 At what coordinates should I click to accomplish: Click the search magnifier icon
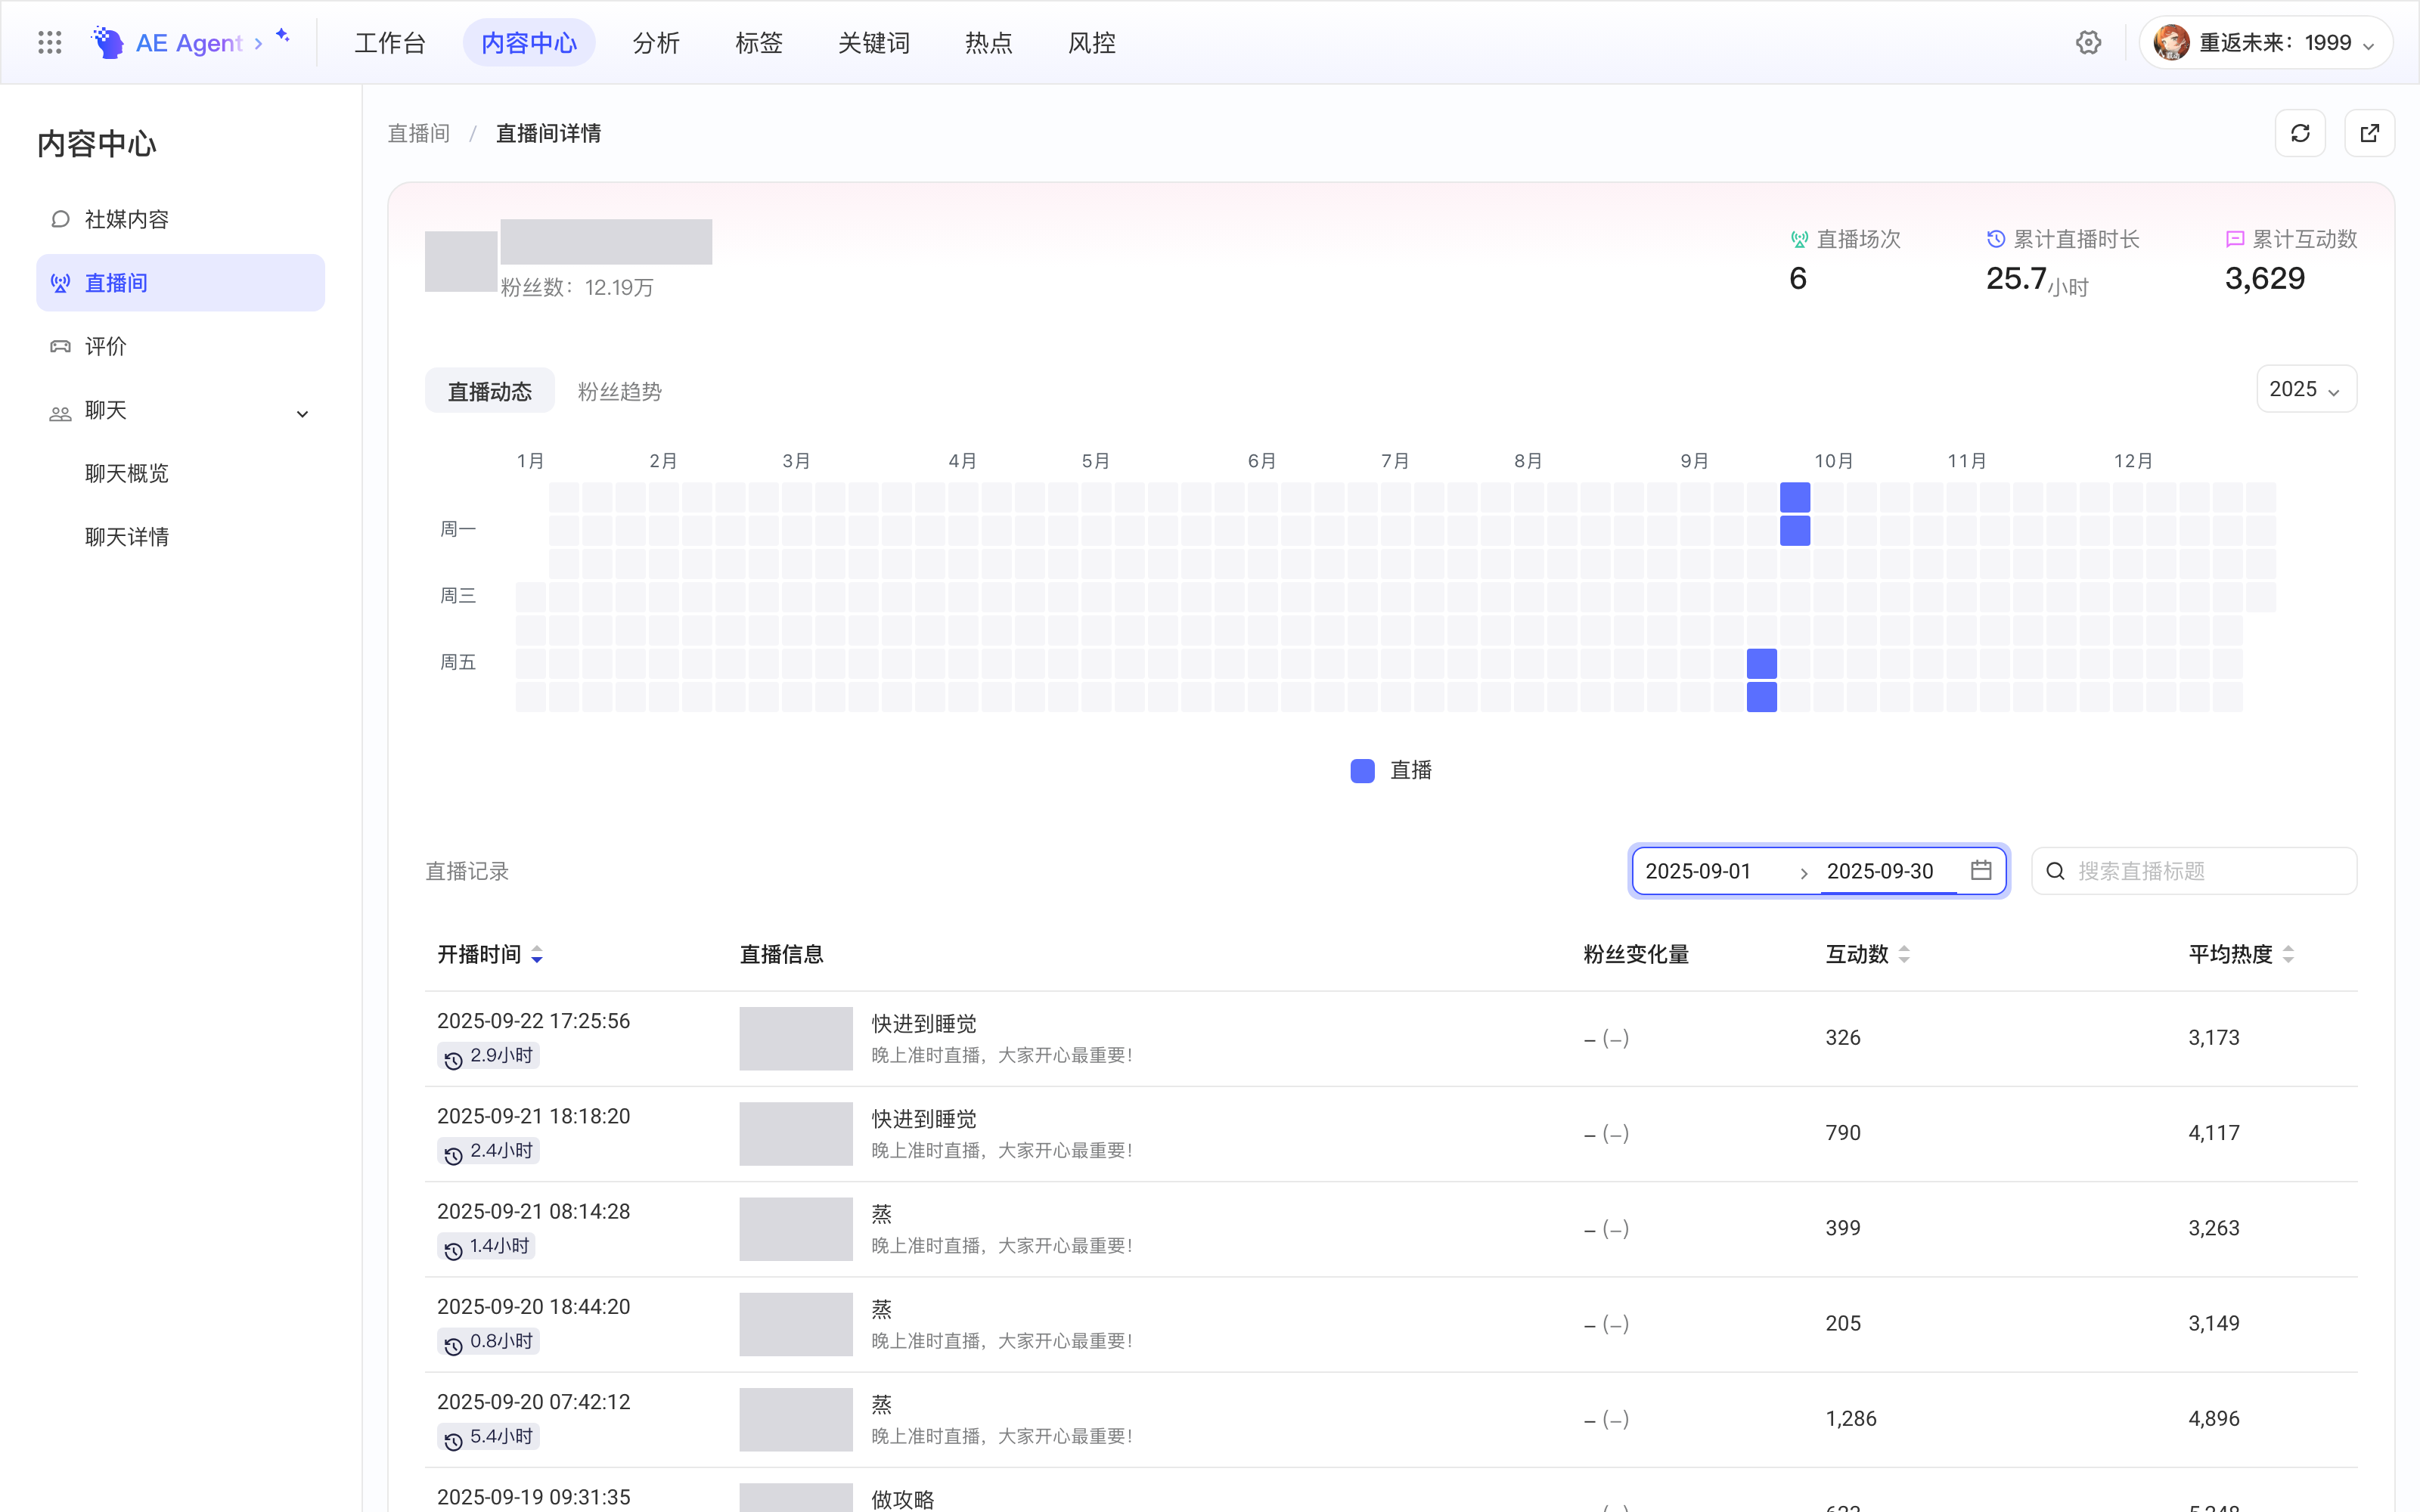[x=2055, y=871]
